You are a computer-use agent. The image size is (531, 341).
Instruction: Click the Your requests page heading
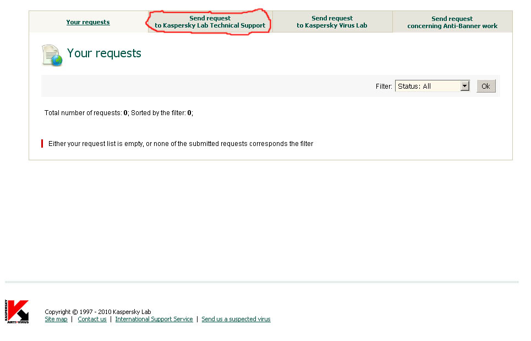point(104,53)
